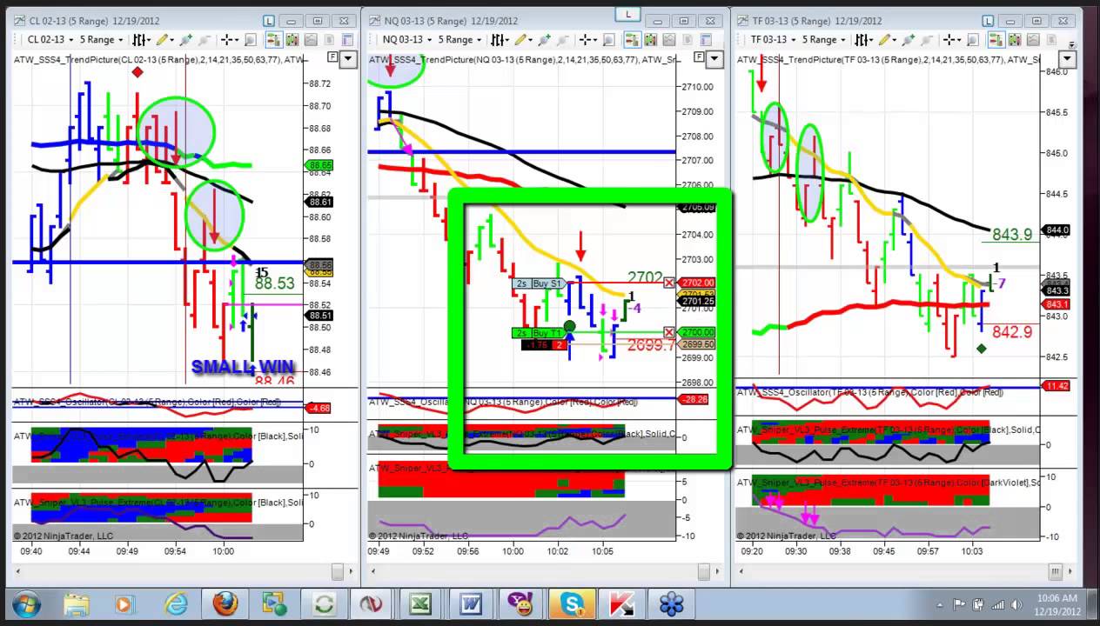Toggle data box icon in TF toolbar

click(973, 40)
